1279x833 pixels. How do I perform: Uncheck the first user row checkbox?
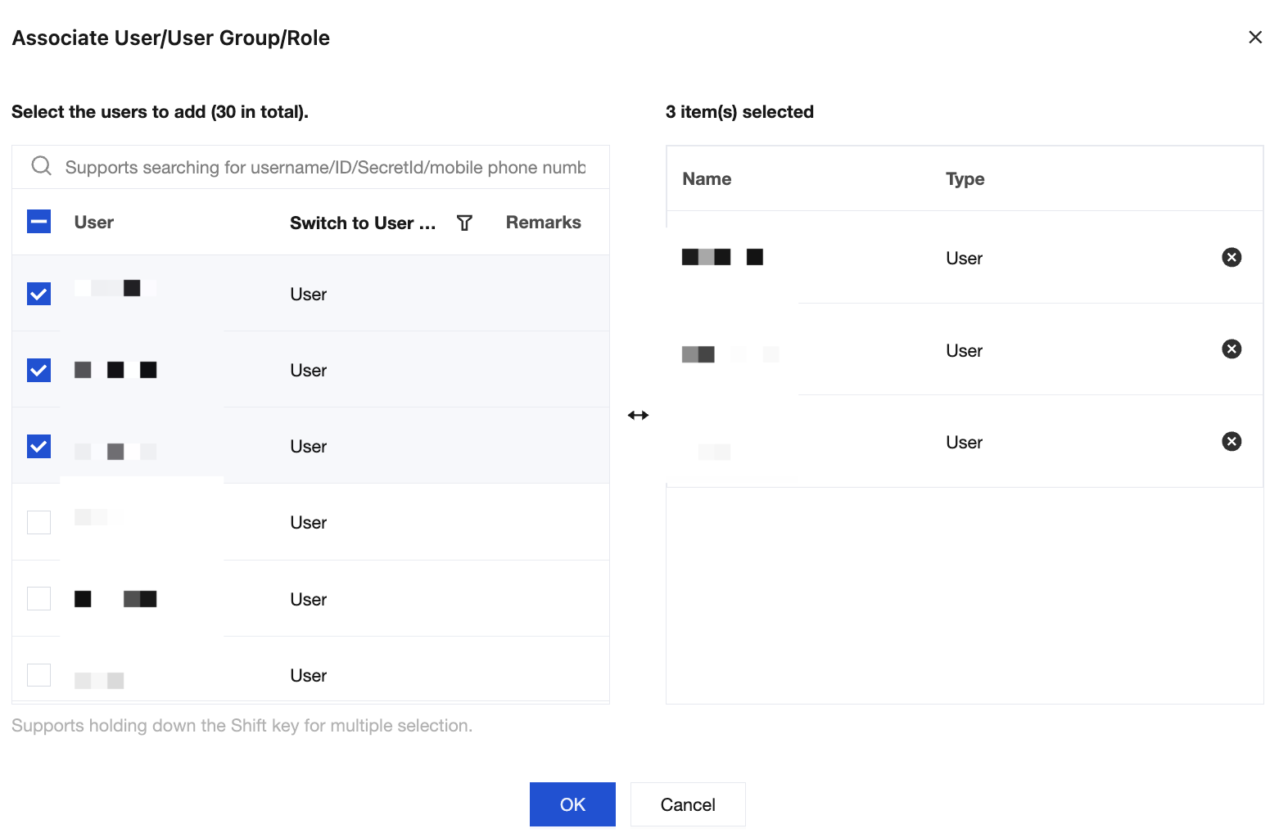coord(38,294)
